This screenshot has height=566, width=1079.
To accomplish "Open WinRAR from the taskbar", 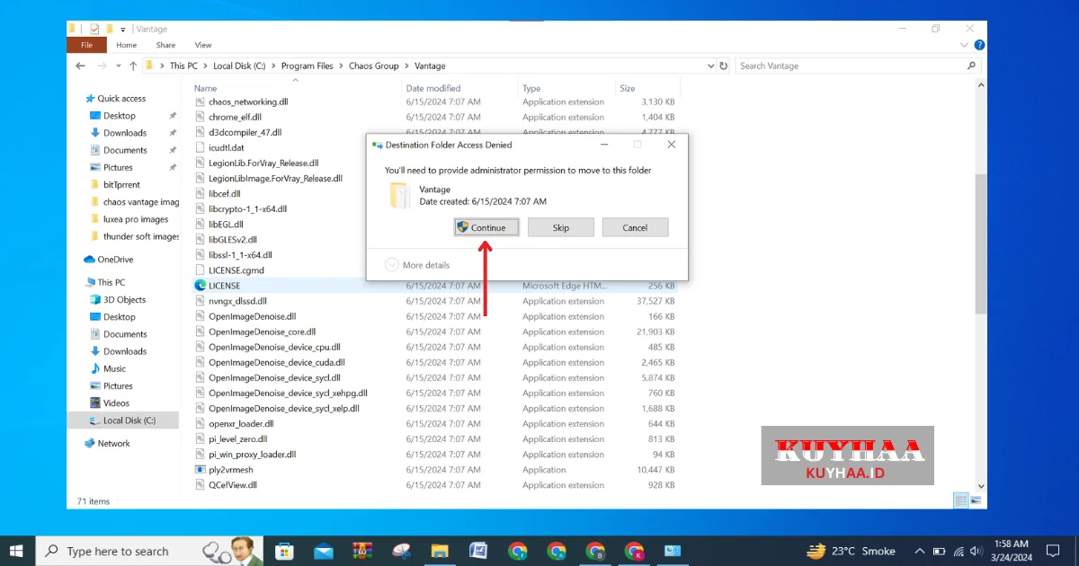I will pyautogui.click(x=362, y=551).
